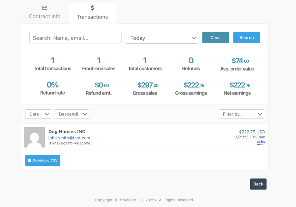Click the thrivecart-welcome product tag
The image size is (296, 207).
point(70,143)
